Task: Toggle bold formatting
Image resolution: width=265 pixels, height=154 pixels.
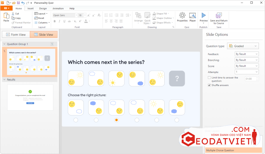Action: (55, 21)
